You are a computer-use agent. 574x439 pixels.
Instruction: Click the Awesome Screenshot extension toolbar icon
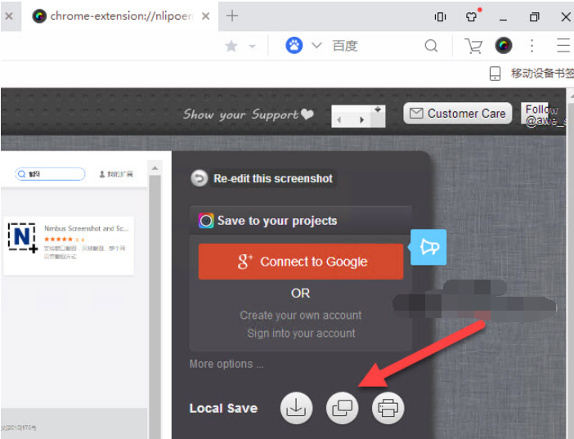point(504,46)
